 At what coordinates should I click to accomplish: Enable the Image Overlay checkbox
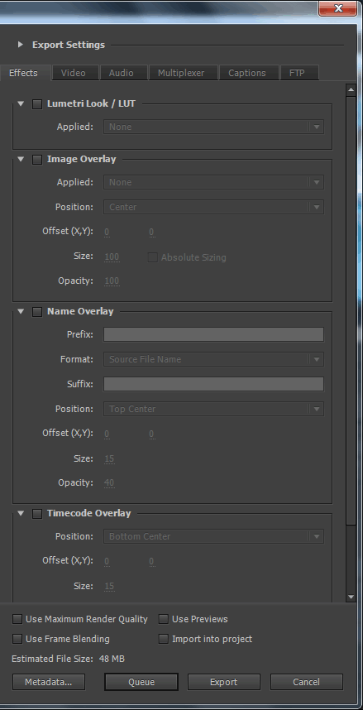(x=37, y=160)
